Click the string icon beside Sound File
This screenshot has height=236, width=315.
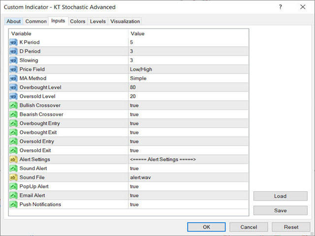13,177
